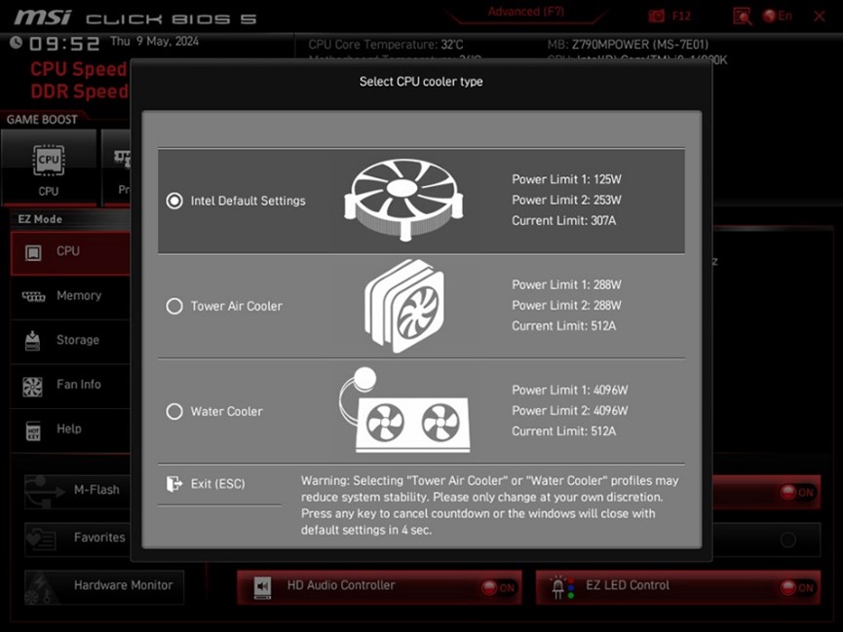Open the M-Flash utility button
Screen dimensions: 843x632
coord(77,491)
